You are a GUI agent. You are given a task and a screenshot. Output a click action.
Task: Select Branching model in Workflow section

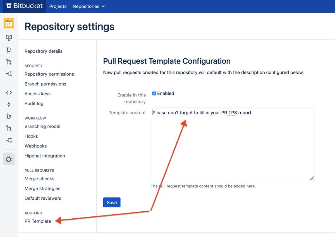[x=42, y=126]
